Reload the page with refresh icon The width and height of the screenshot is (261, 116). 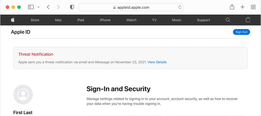(x=180, y=7)
